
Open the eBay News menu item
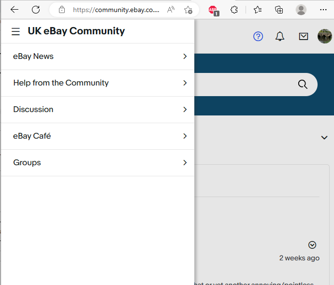98,57
